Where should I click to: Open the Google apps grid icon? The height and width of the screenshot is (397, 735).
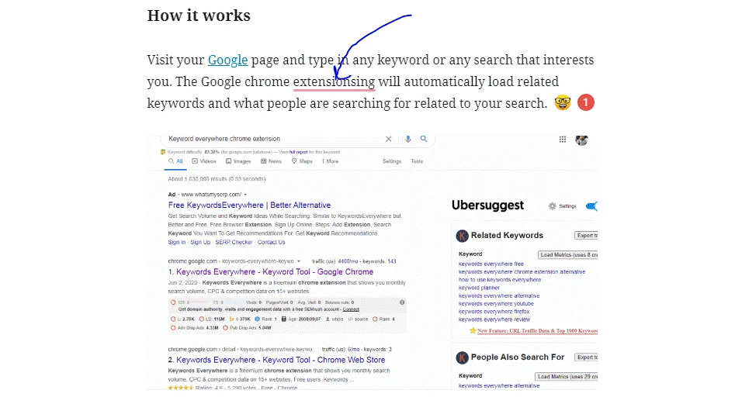pyautogui.click(x=563, y=140)
